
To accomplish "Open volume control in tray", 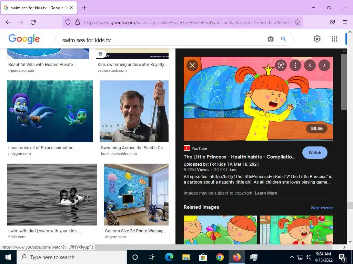I will pos(309,257).
